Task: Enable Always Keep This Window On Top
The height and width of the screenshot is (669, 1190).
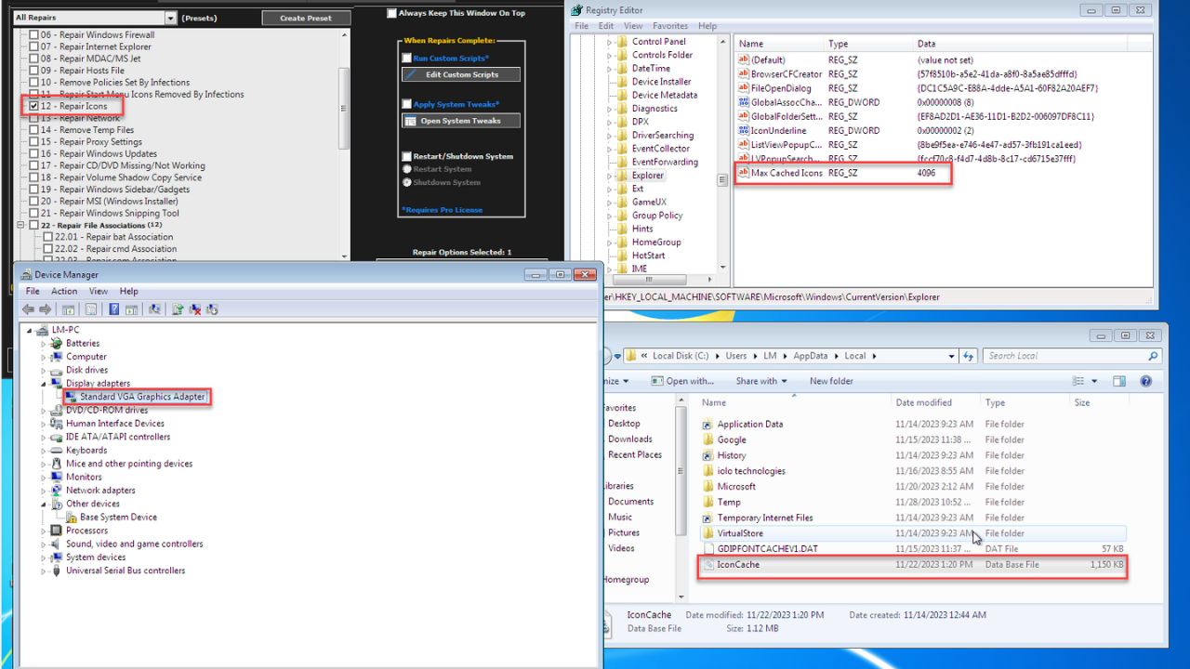Action: click(392, 13)
